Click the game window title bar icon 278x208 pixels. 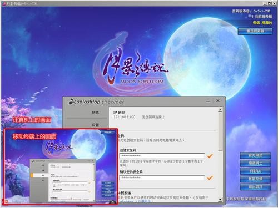4,3
